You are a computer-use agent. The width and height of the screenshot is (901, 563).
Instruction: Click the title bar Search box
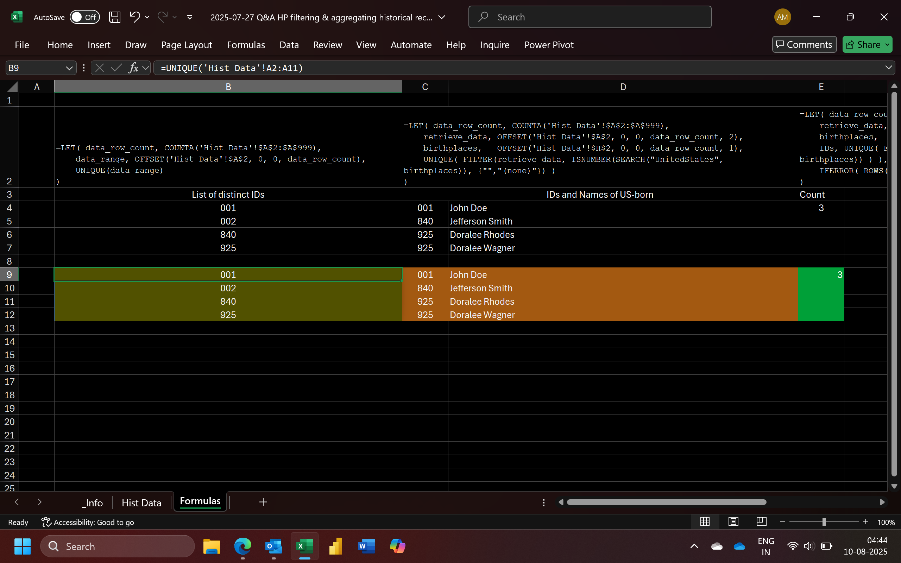point(590,17)
